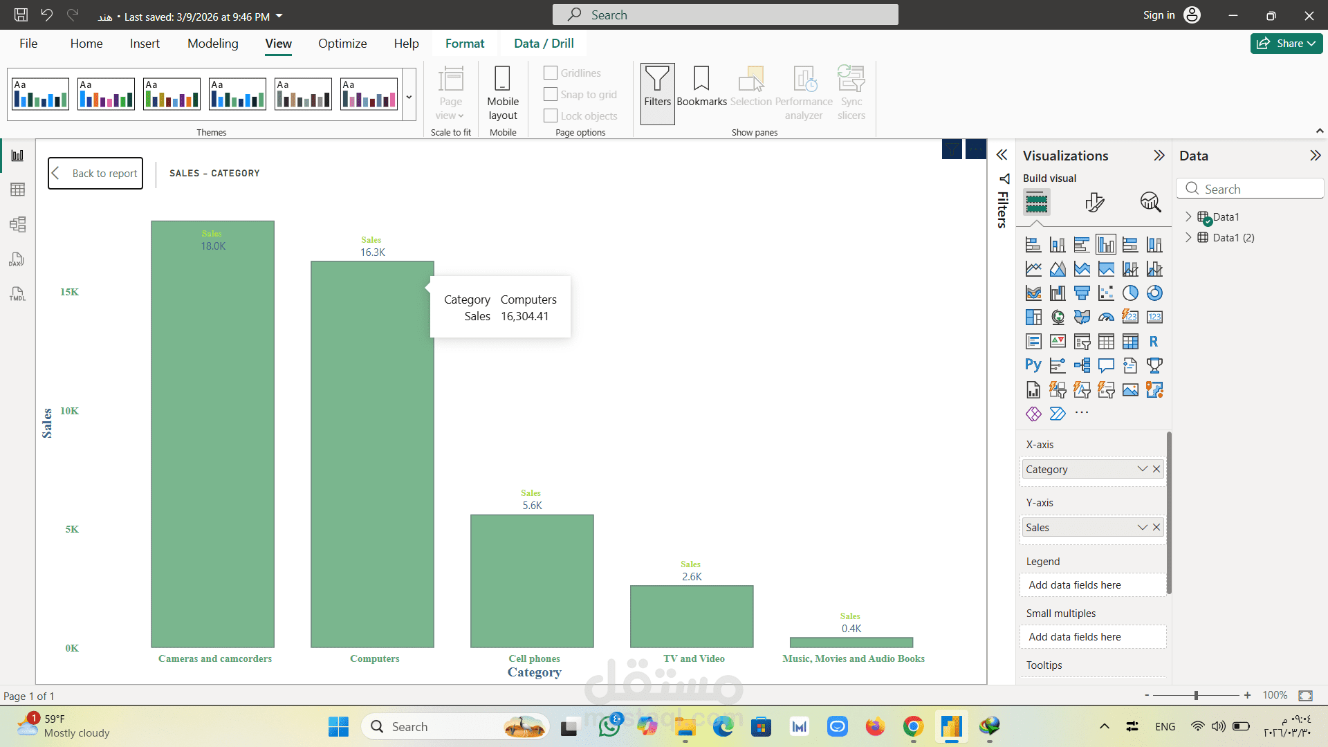
Task: Enable the Gridlines checkbox
Action: pos(551,73)
